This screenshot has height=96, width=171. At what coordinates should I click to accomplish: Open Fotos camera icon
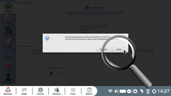pyautogui.click(x=73, y=91)
